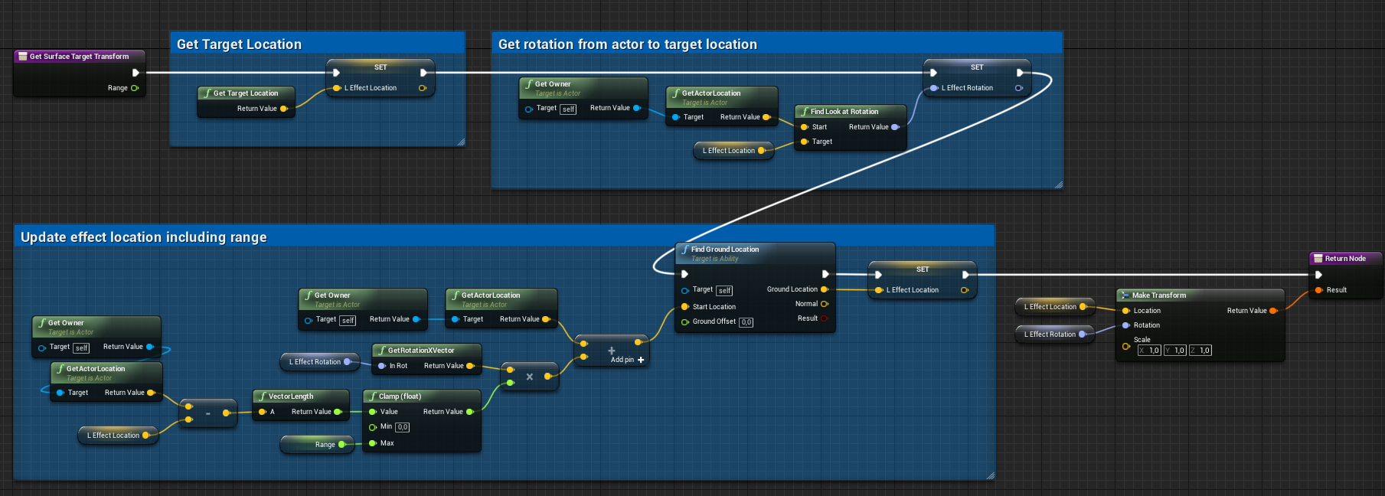1385x496 pixels.
Task: Click the Normal output pin on Find Ground Location
Action: click(x=825, y=304)
